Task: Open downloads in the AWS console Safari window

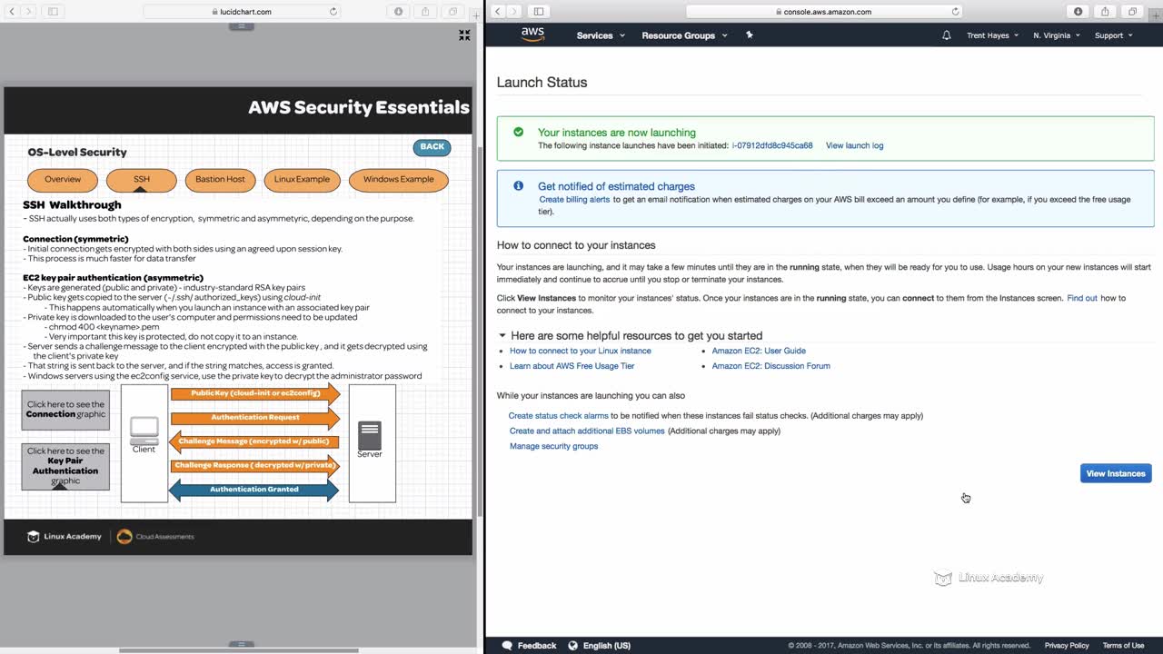Action: pyautogui.click(x=1079, y=12)
